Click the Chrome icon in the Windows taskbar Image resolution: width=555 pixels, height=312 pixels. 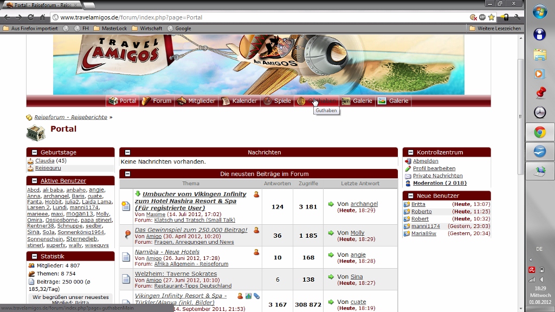539,132
